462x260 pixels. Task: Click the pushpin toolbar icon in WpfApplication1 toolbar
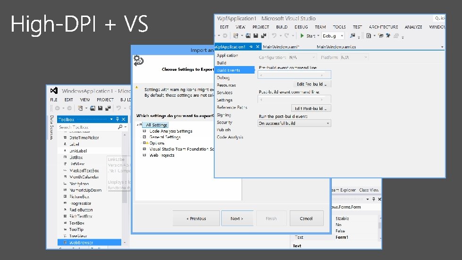click(388, 36)
